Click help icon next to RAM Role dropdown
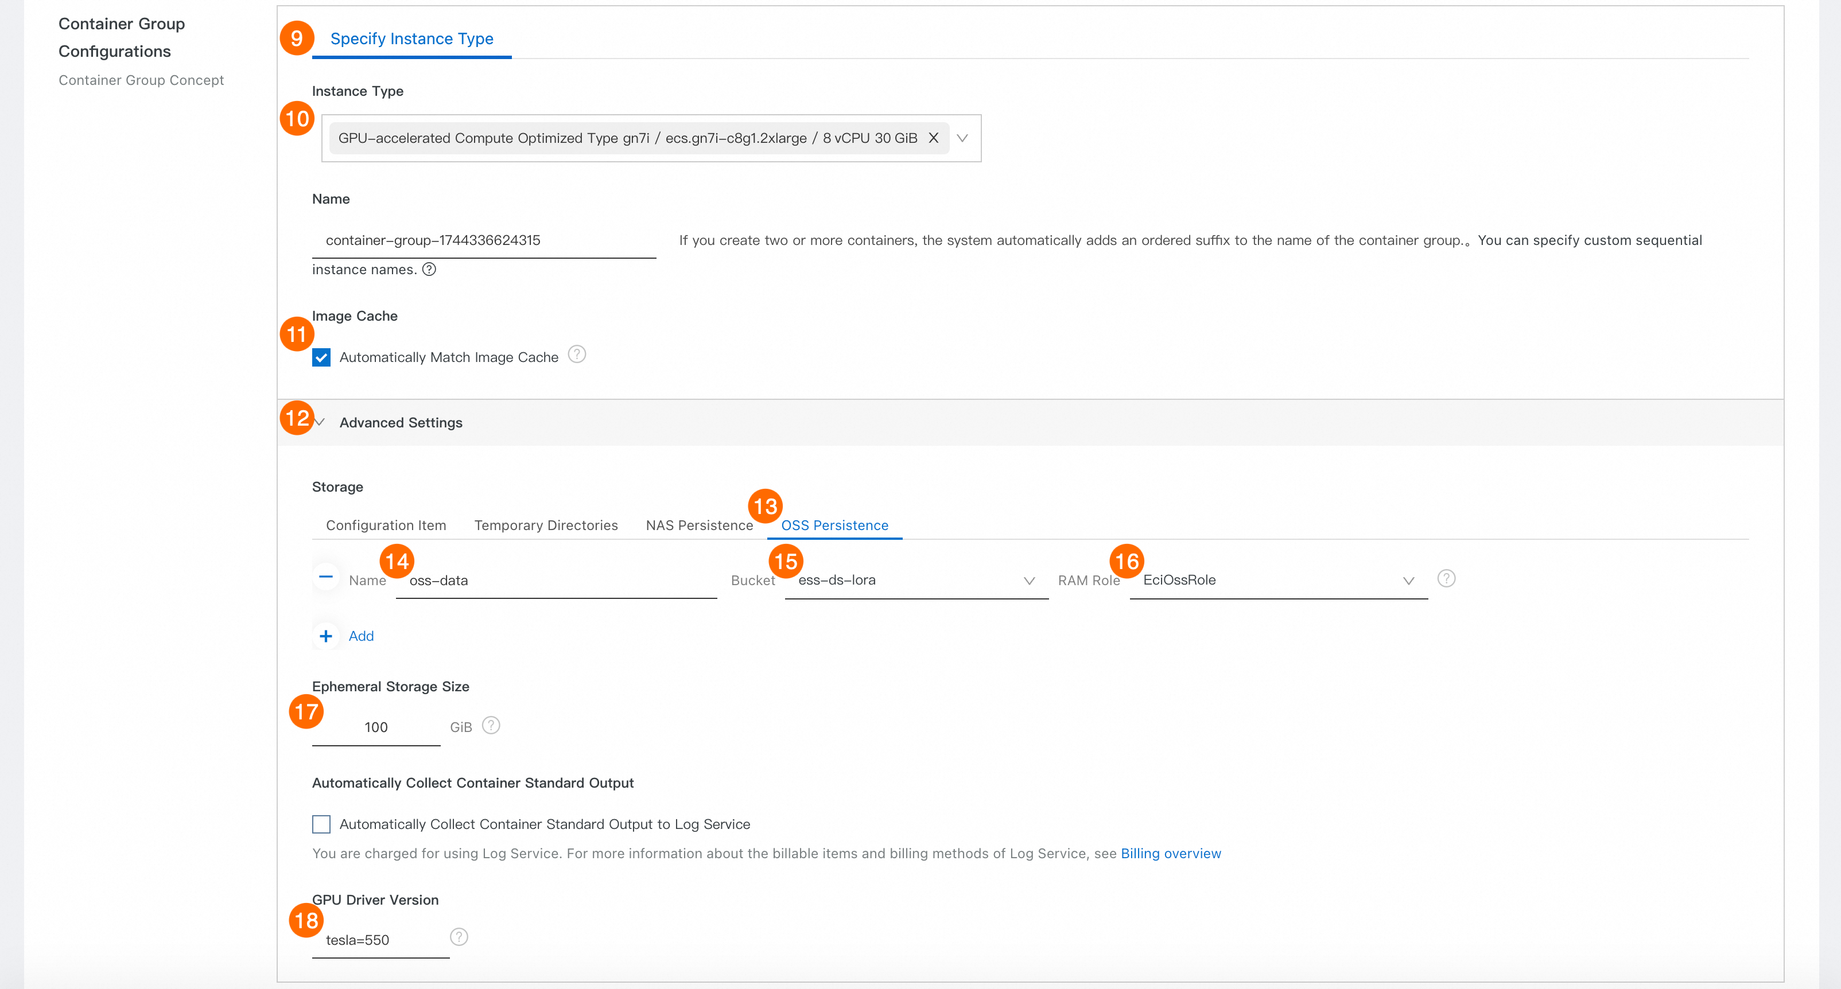Viewport: 1841px width, 989px height. pyautogui.click(x=1446, y=578)
